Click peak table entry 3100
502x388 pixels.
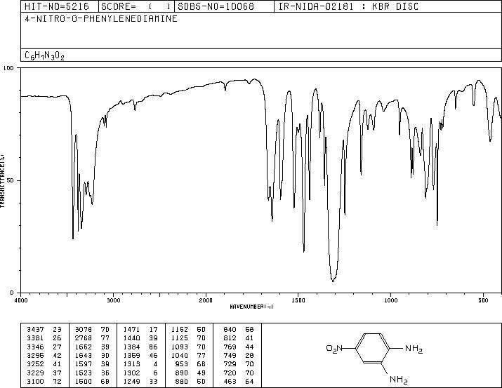pos(35,381)
